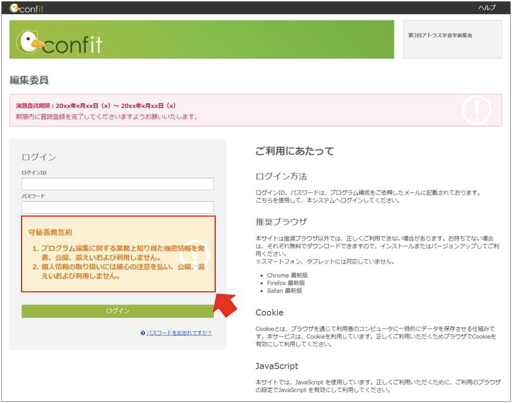Click the 守秘義務誓約 pledge heading
This screenshot has height=403, width=512.
(x=50, y=232)
